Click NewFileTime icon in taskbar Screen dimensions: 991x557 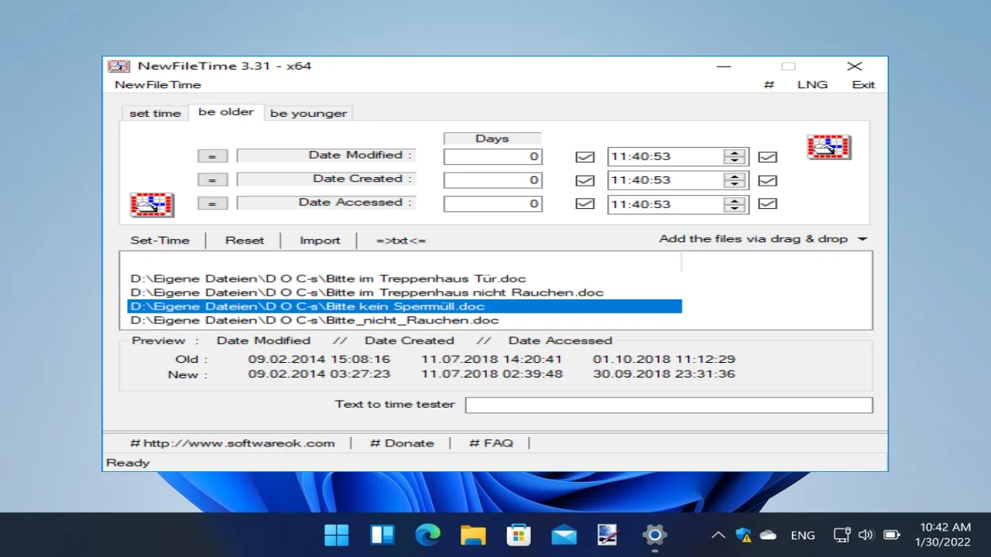click(x=609, y=535)
